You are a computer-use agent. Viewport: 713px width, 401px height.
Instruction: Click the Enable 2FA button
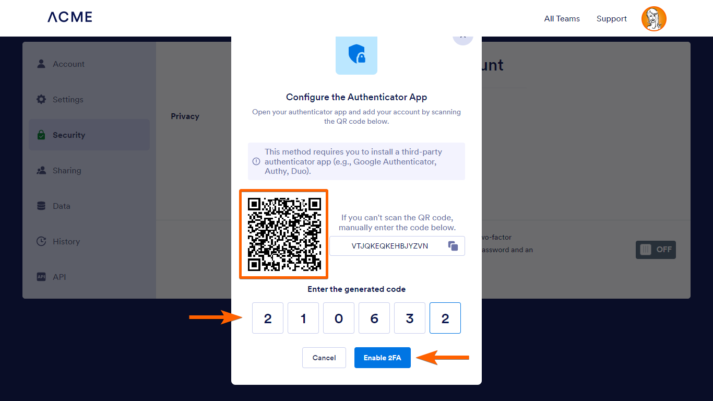point(383,358)
